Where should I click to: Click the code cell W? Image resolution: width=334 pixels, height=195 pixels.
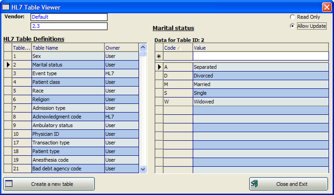[x=178, y=102]
